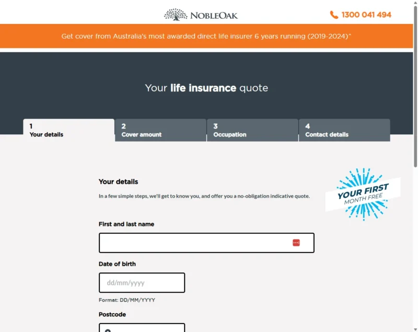
Task: Select the Contact details tab
Action: tap(343, 130)
